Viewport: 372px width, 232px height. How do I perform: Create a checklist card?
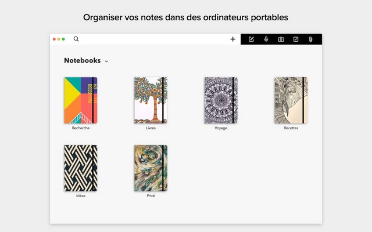tap(296, 39)
